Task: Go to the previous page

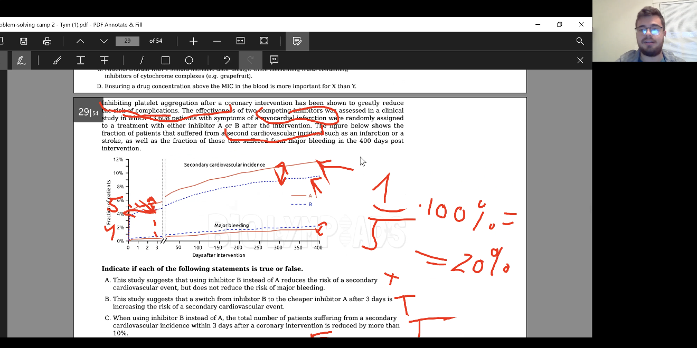Action: click(80, 41)
